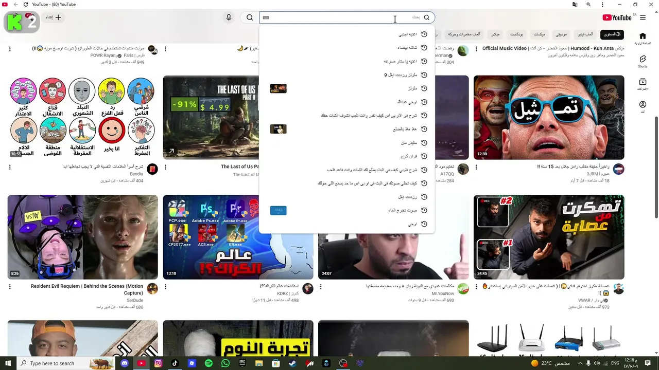Viewport: 659px width, 370px height.
Task: Open options menu for the 3JRM video
Action: 476,167
